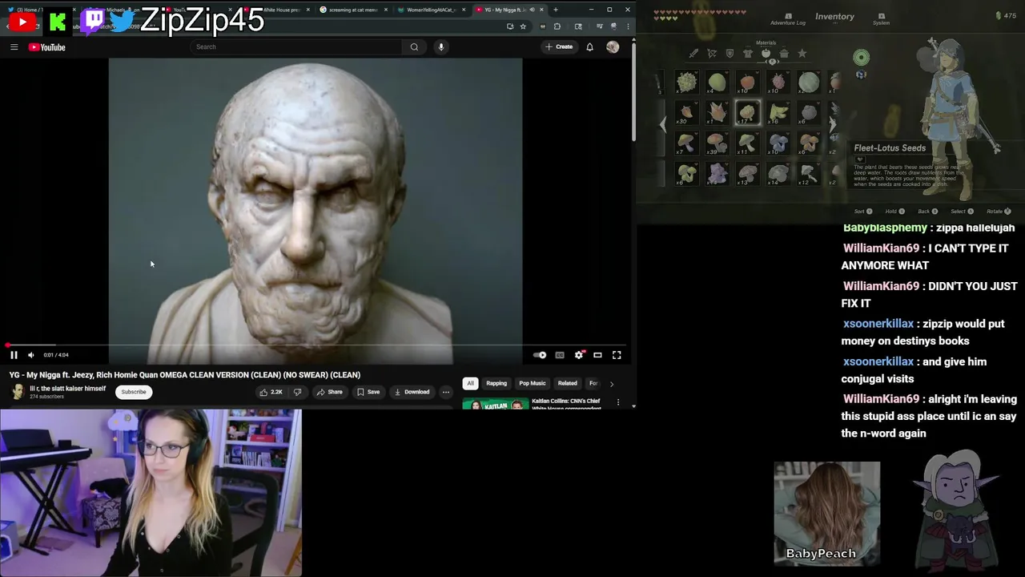Viewport: 1025px width, 577px height.
Task: Open the Twitch overlay logo
Action: 93,21
